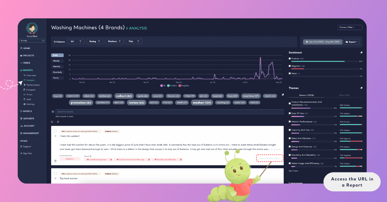
Task: Click the Support link icon
Action: coord(21,147)
